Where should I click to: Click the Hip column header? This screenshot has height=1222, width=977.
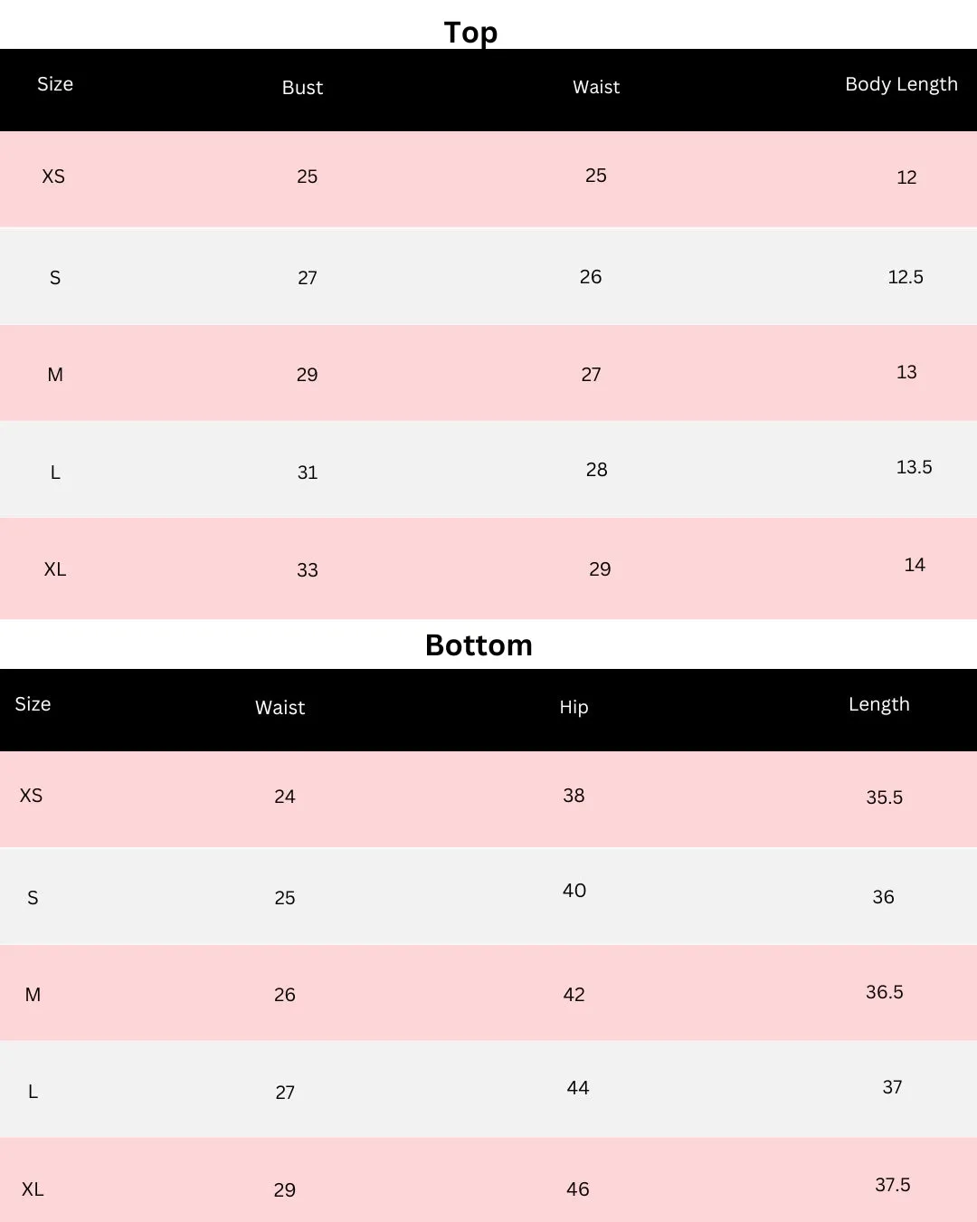574,708
